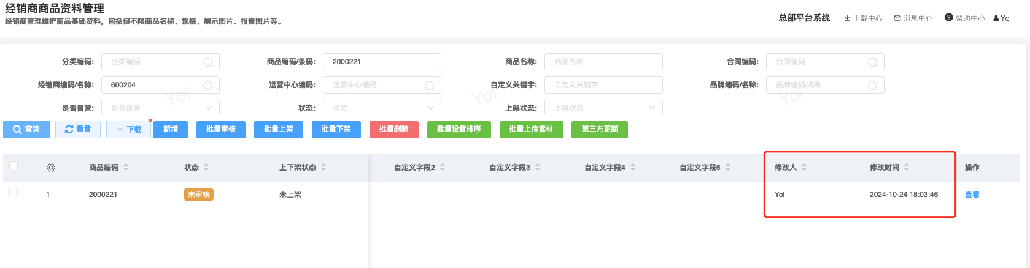Screen dimensions: 1030x268
Task: Click the search icon in 分类编码 field
Action: tap(208, 62)
